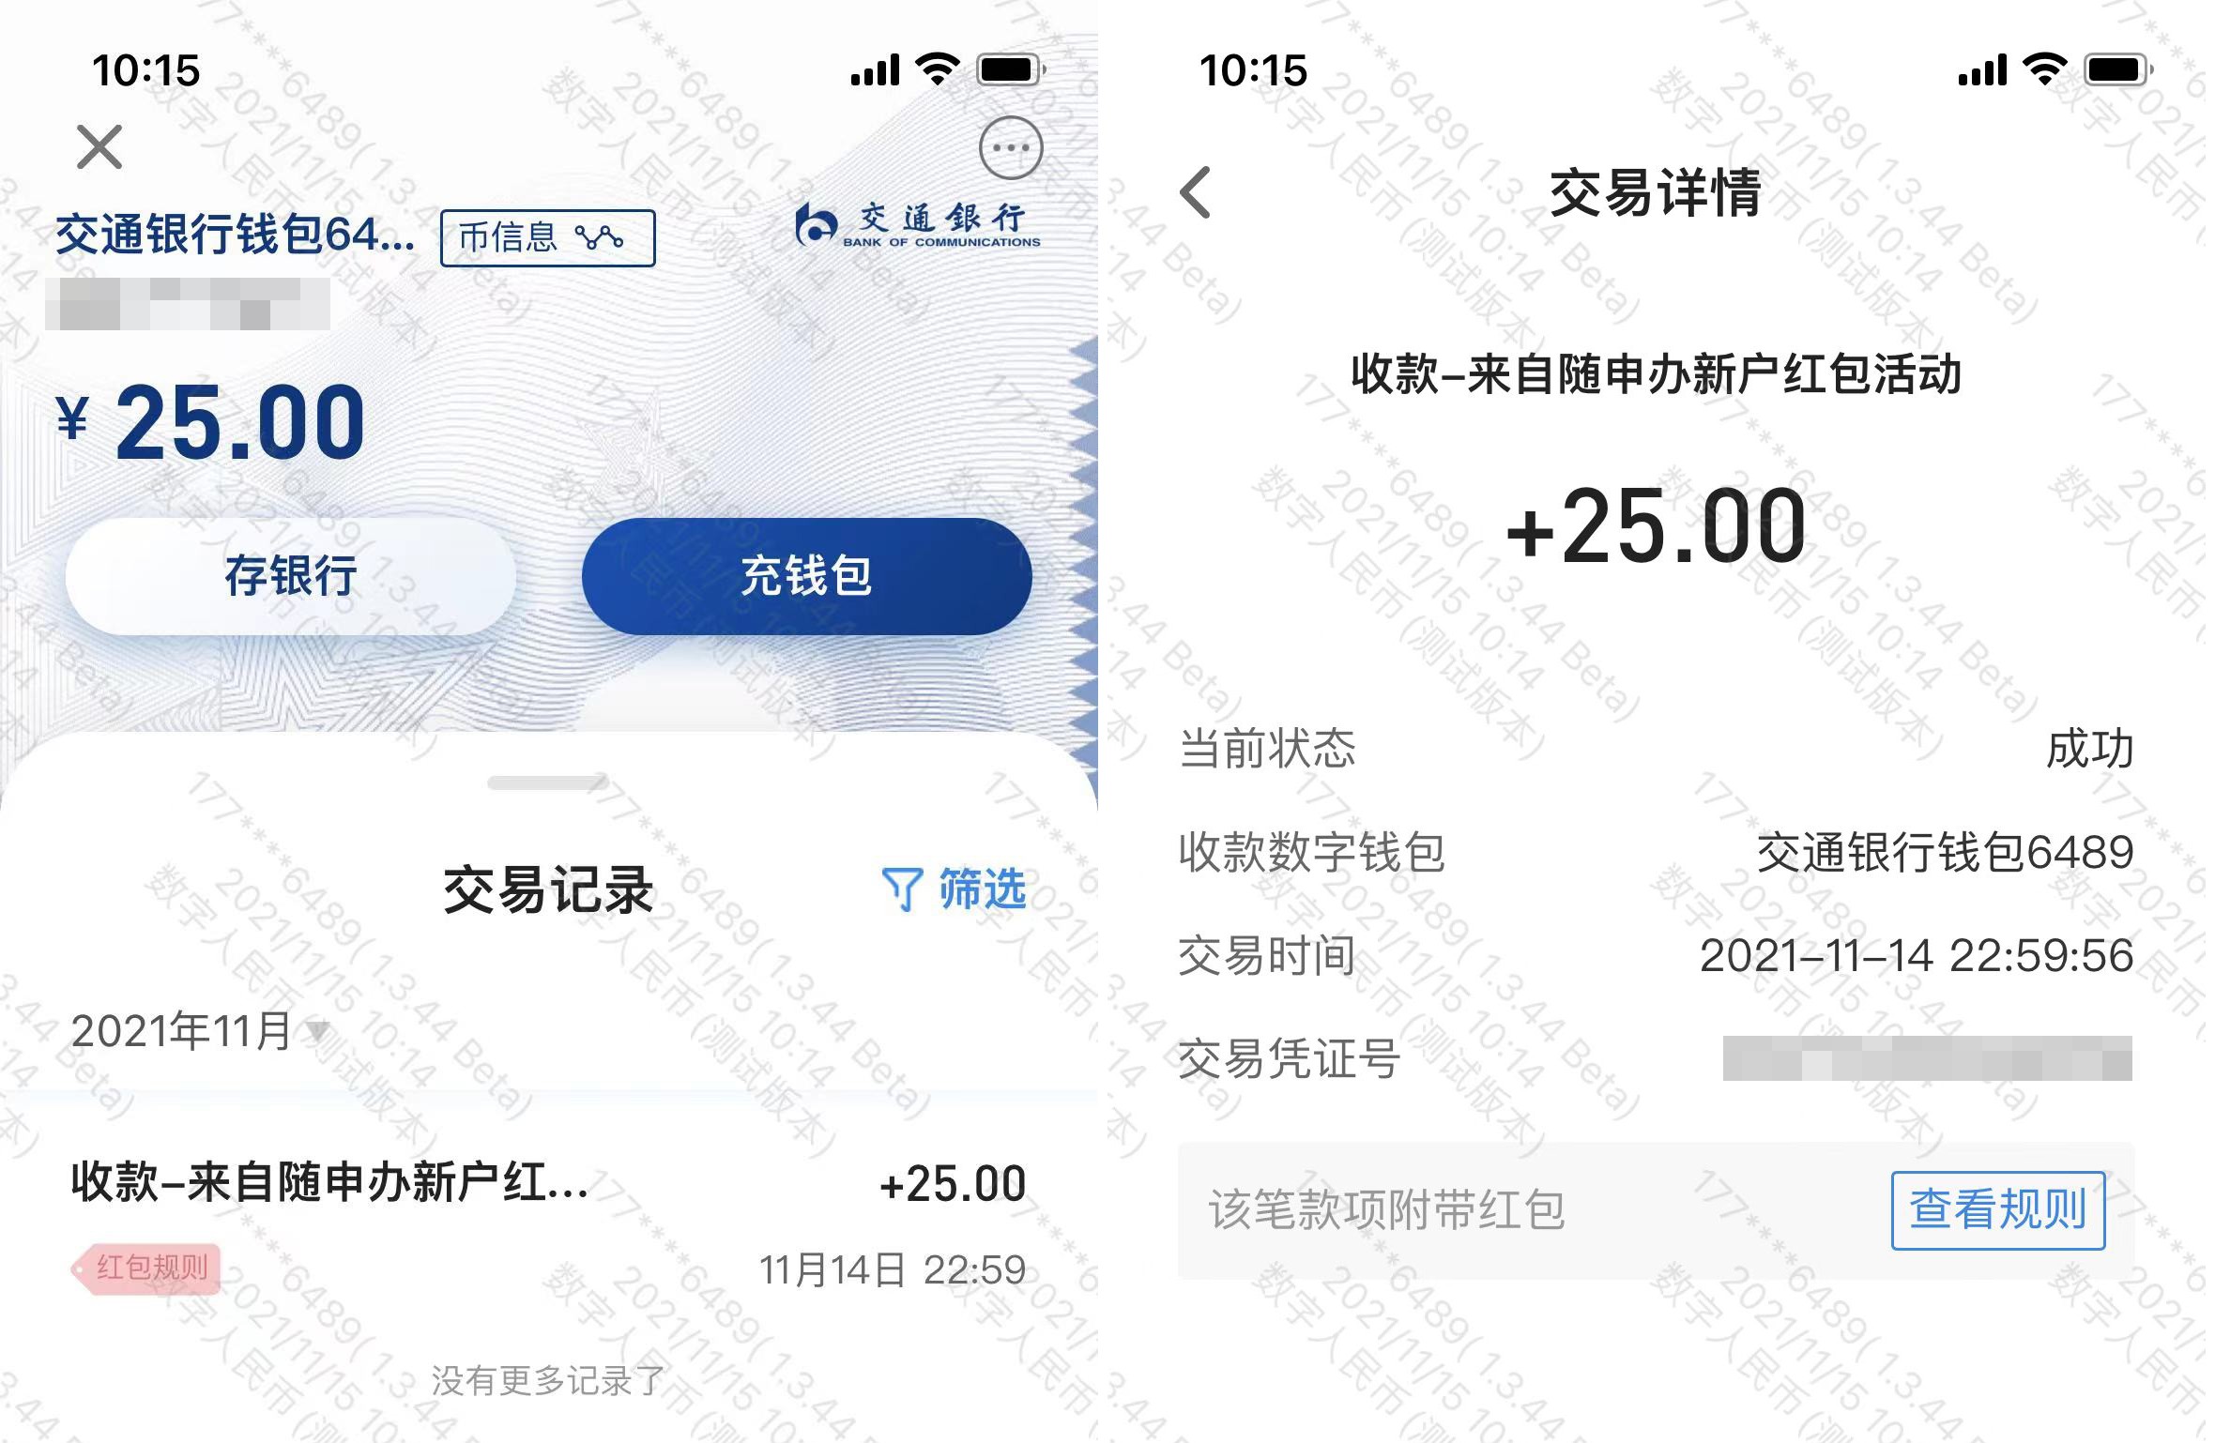Open the 查看规则 view rules button
The width and height of the screenshot is (2215, 1443).
point(1998,1209)
